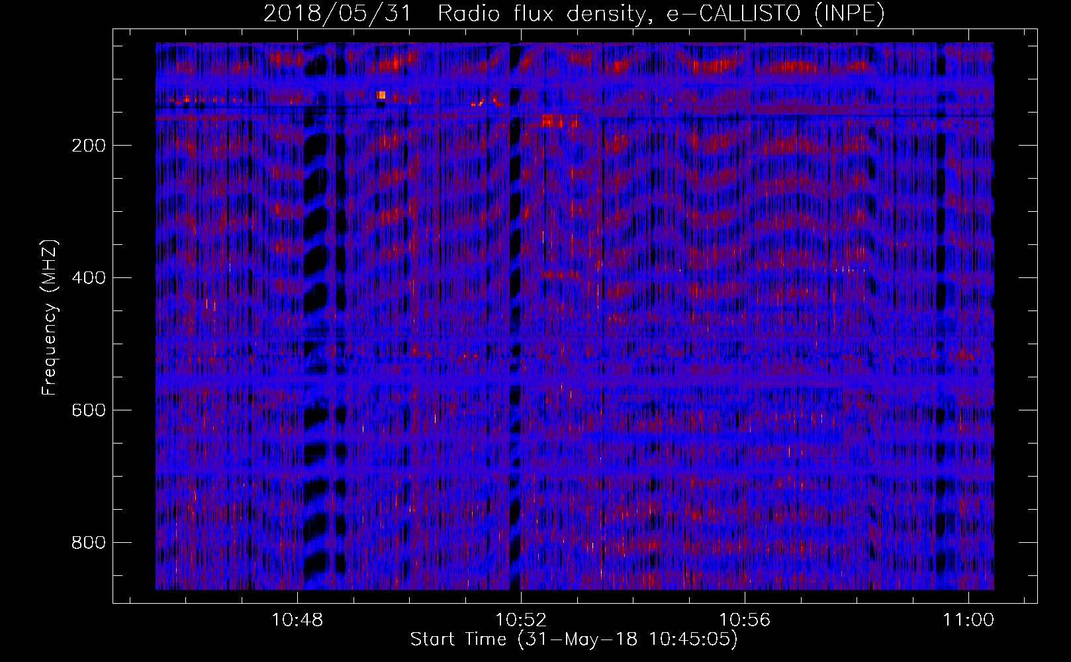Screen dimensions: 1071x662
Task: Click the 'Start Time (31-May-18 10:45:05)' axis label
Action: coord(574,639)
